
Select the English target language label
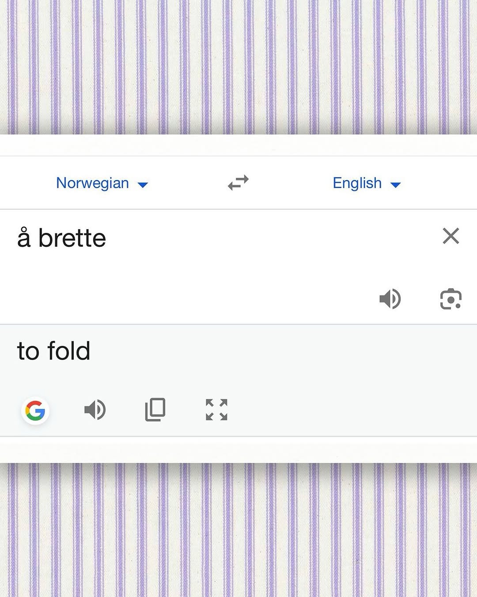pos(357,183)
